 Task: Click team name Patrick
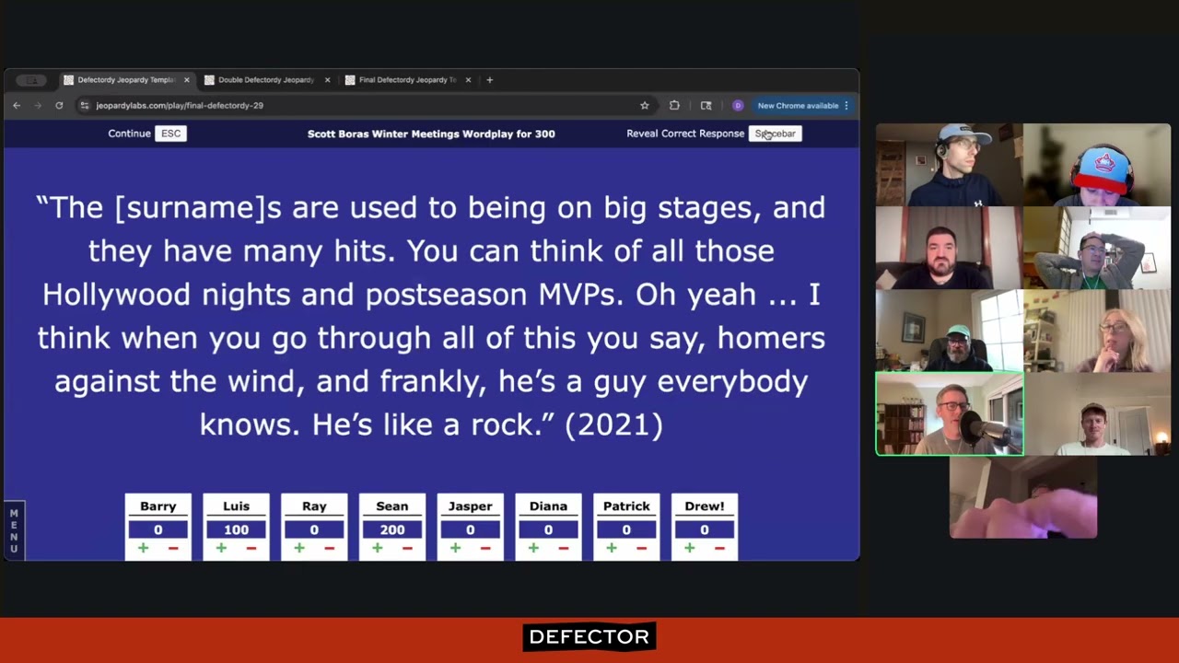click(x=626, y=506)
